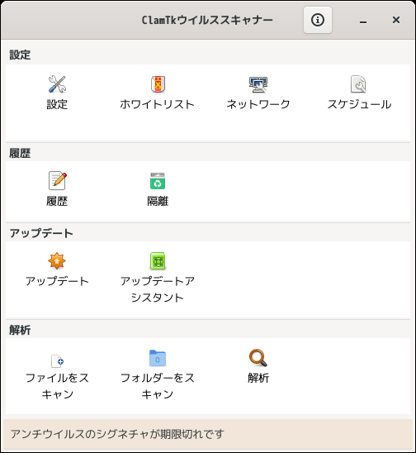Screen dimensions: 416x453
Task: Click the orange アップデート star icon
Action: coord(57,260)
